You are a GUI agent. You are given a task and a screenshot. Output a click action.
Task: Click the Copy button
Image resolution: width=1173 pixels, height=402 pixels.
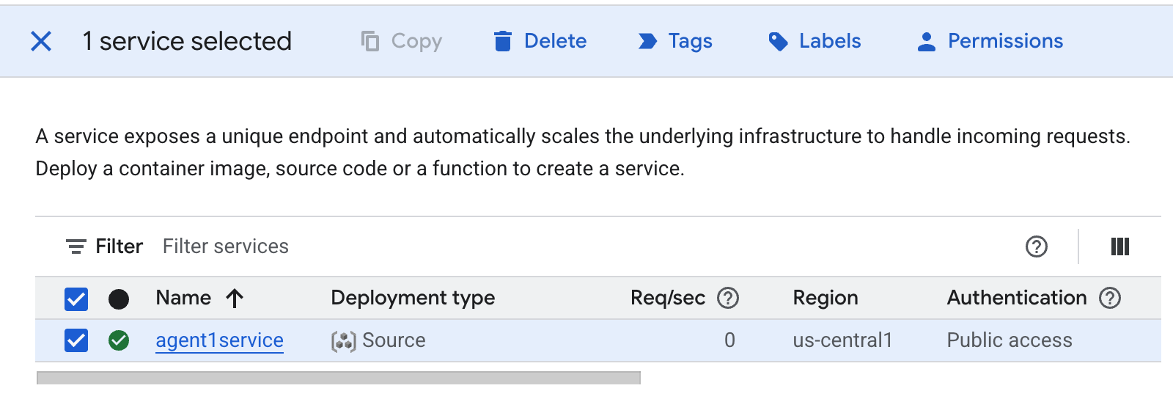coord(402,41)
